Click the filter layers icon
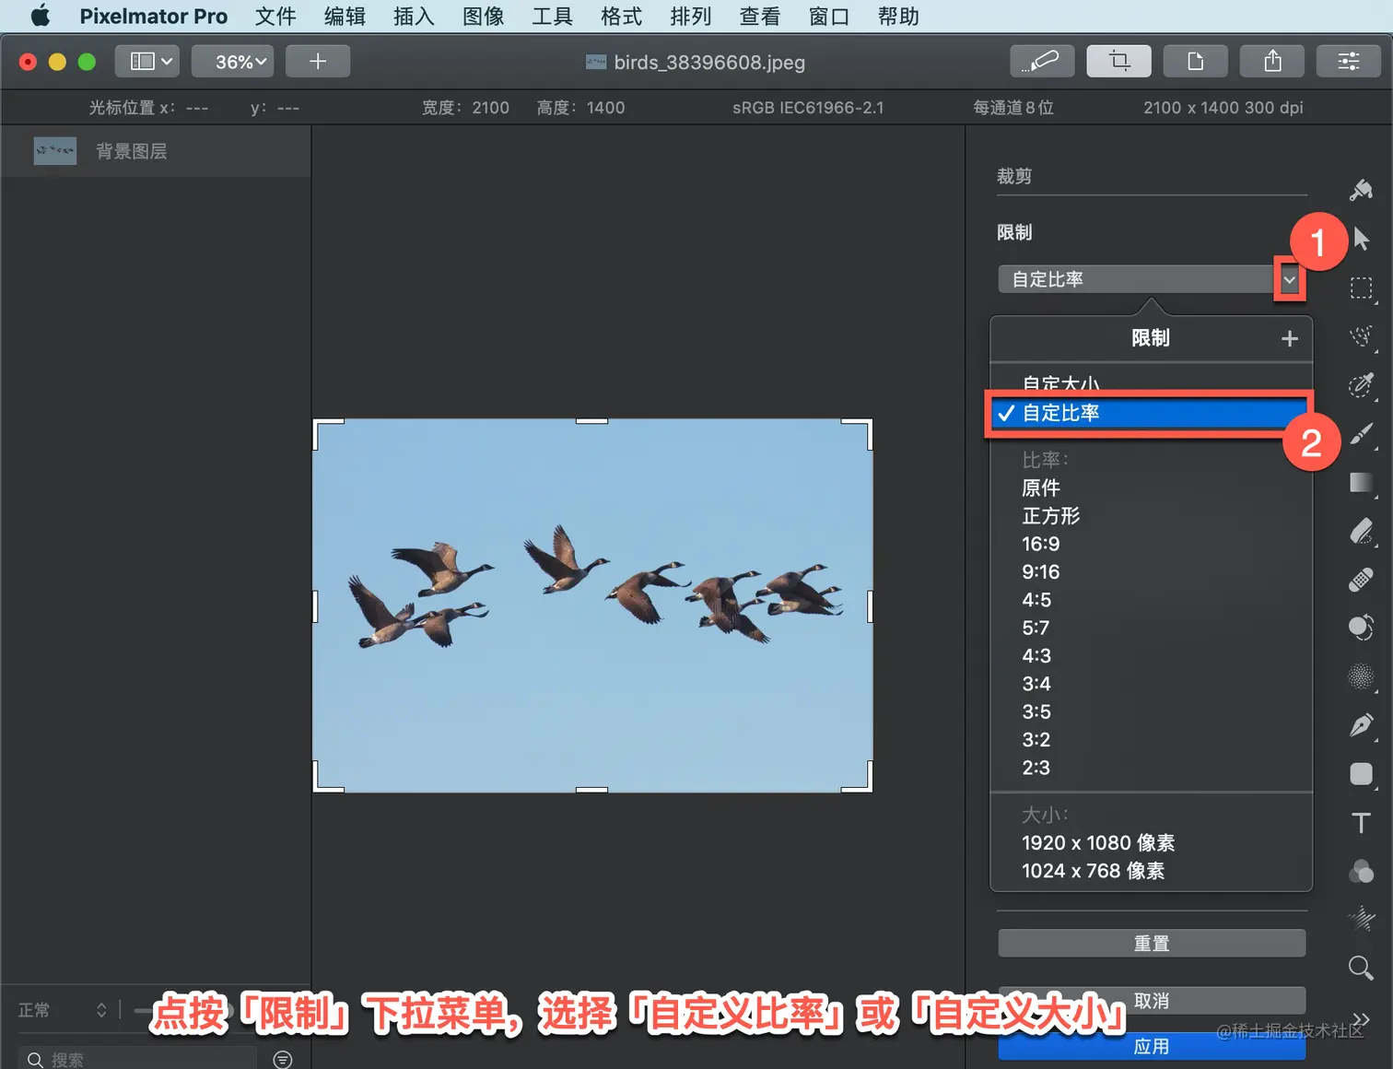This screenshot has height=1069, width=1393. (x=283, y=1060)
